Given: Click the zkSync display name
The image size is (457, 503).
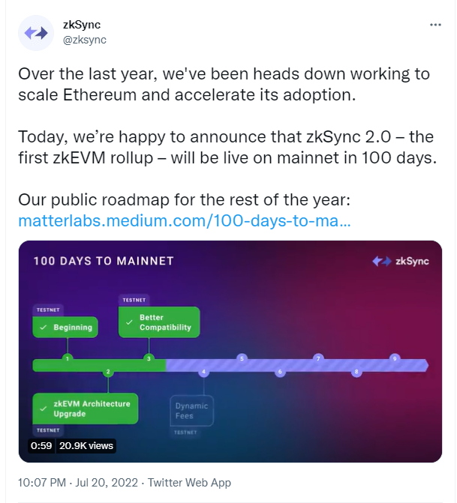Looking at the screenshot, I should click(x=82, y=25).
